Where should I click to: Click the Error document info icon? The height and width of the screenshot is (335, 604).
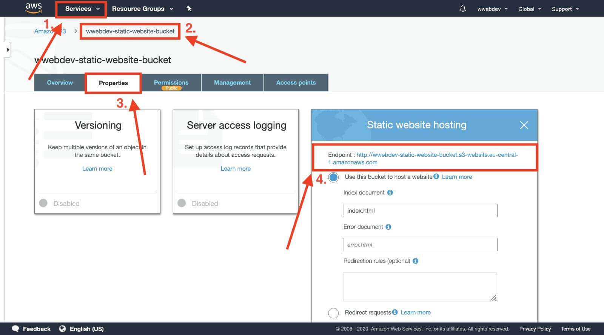tap(388, 227)
